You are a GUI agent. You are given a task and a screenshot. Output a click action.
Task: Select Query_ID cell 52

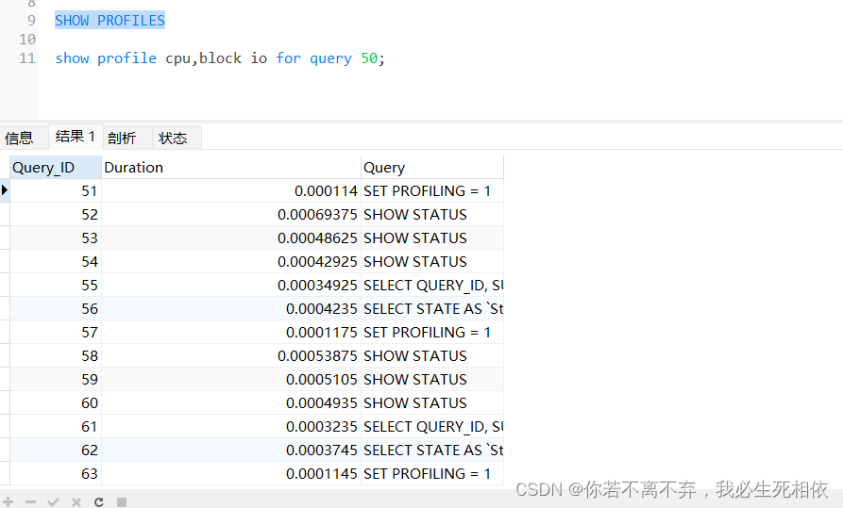[x=56, y=214]
